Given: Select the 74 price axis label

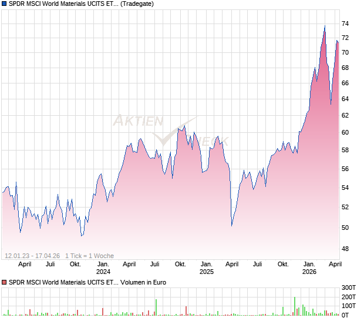Looking at the screenshot, I should [x=345, y=24].
